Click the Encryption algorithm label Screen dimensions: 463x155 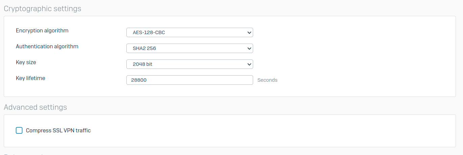[x=42, y=31]
